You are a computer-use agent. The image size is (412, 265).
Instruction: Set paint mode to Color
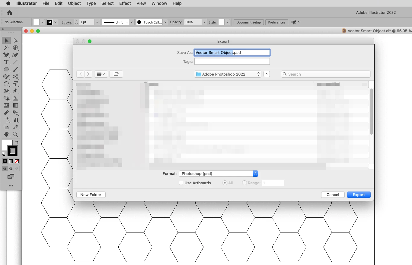pos(5,161)
